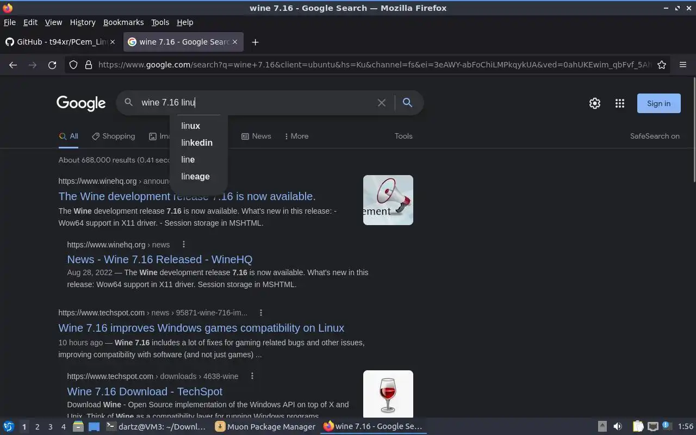Image resolution: width=696 pixels, height=435 pixels.
Task: Click the update notifier tray icon
Action: pos(667,426)
